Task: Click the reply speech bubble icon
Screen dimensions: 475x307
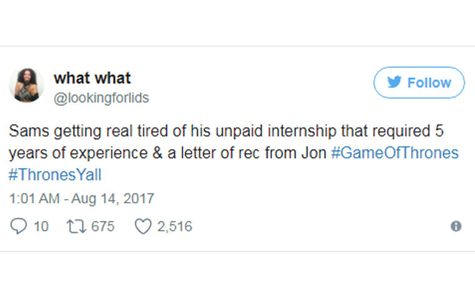Action: [x=18, y=226]
